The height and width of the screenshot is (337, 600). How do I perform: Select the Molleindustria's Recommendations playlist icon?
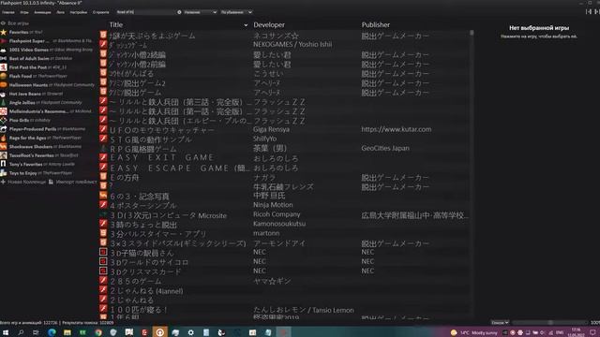pyautogui.click(x=4, y=111)
